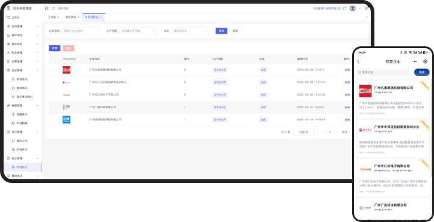Image resolution: width=434 pixels, height=222 pixels.
Task: Open the 状态 dropdown filter
Action: tap(190, 31)
